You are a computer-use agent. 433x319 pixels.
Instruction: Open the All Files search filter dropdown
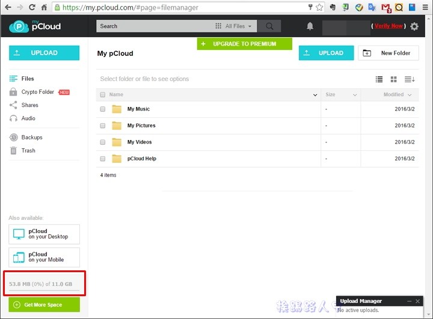(x=233, y=26)
